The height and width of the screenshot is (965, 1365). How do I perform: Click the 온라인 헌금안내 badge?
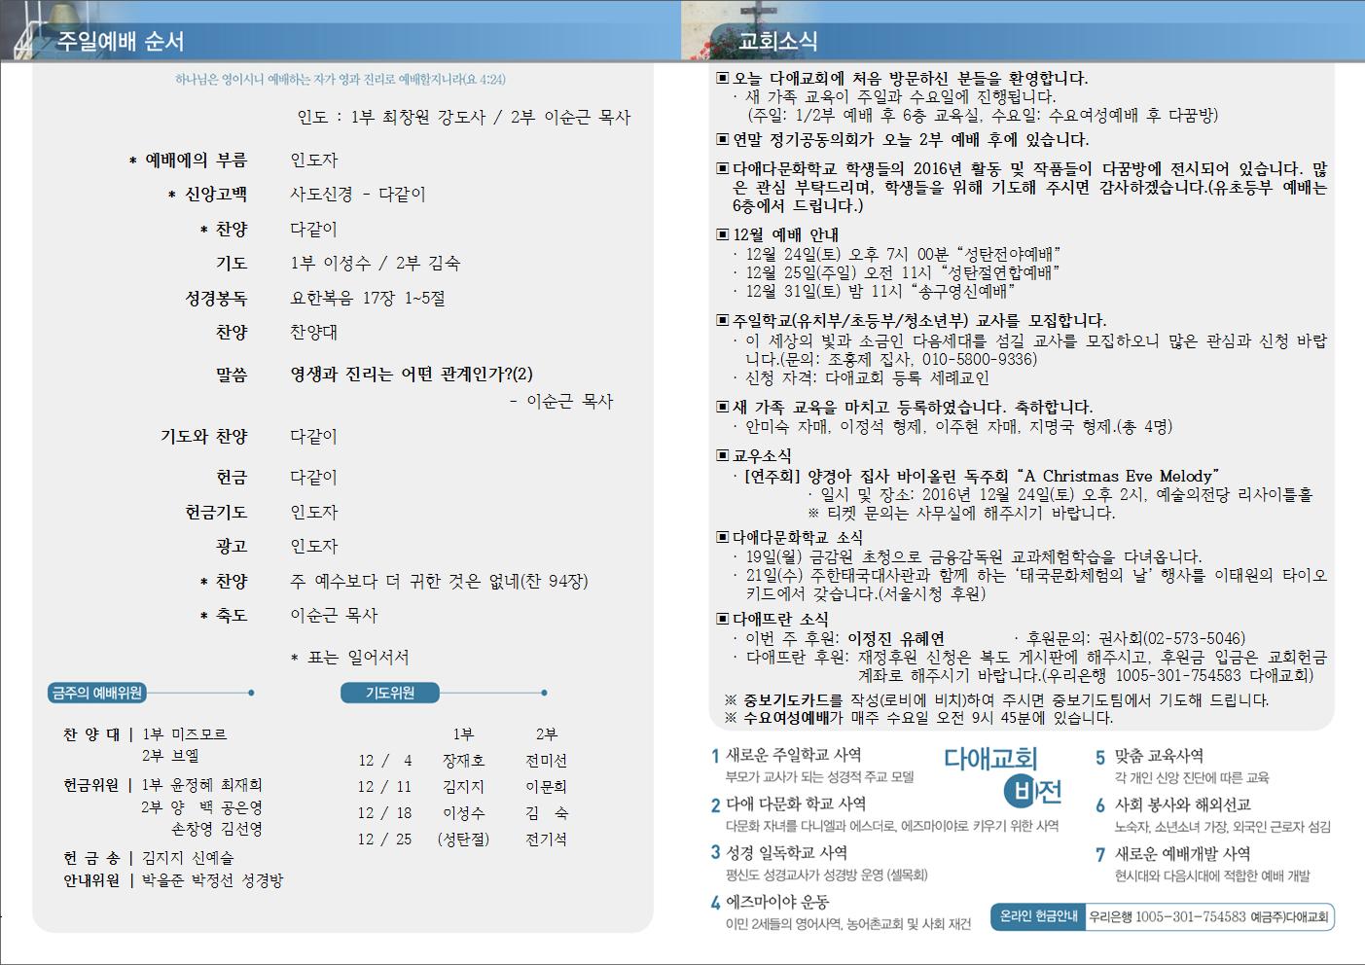tap(1038, 916)
